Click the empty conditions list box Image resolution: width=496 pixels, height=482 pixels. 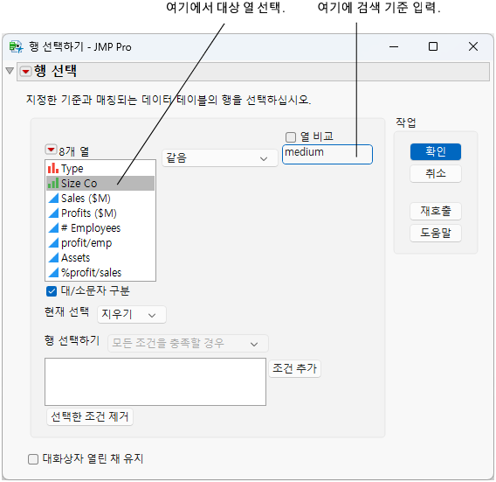[155, 381]
